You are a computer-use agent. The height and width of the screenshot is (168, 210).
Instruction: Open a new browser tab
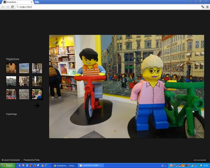tap(37, 2)
